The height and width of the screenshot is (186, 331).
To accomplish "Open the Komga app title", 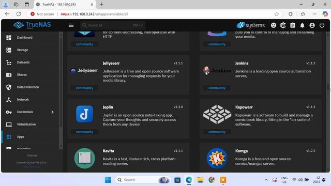I will coord(242,151).
